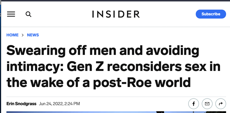Click the Jun 24, 2022 publish date
This screenshot has width=230, height=113.
pyautogui.click(x=51, y=104)
